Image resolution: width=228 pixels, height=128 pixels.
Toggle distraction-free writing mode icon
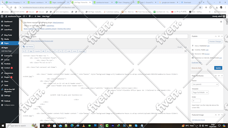coord(185,51)
